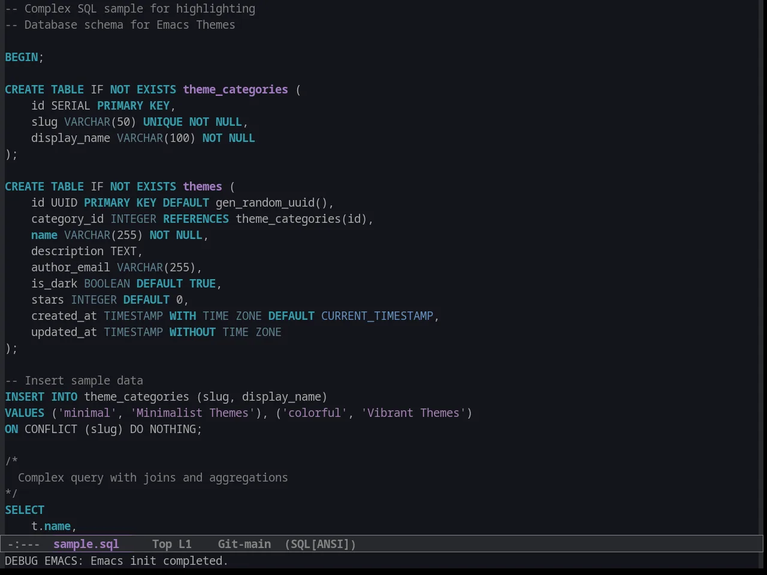Click t.name in the SELECT list
This screenshot has width=767, height=575.
pyautogui.click(x=51, y=526)
